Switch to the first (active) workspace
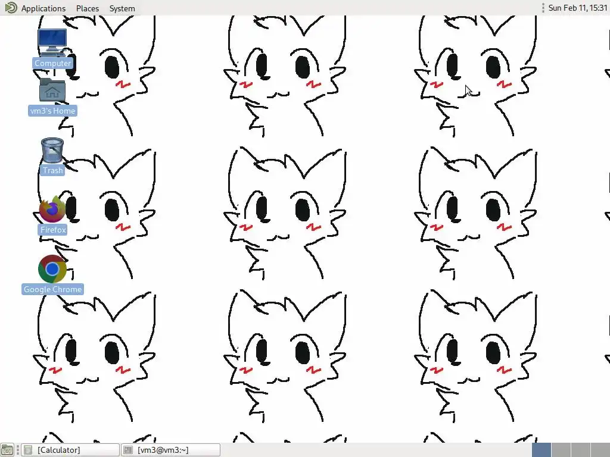The height and width of the screenshot is (457, 610). (x=541, y=450)
